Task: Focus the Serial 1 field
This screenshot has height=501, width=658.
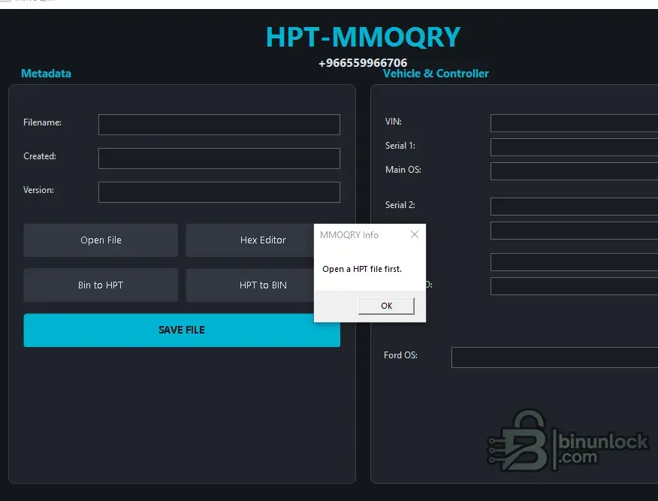Action: pyautogui.click(x=574, y=147)
